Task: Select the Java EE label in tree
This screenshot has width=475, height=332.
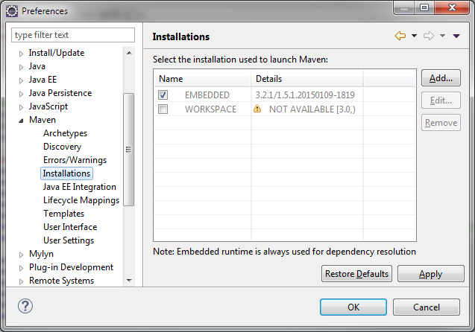Action: [43, 80]
